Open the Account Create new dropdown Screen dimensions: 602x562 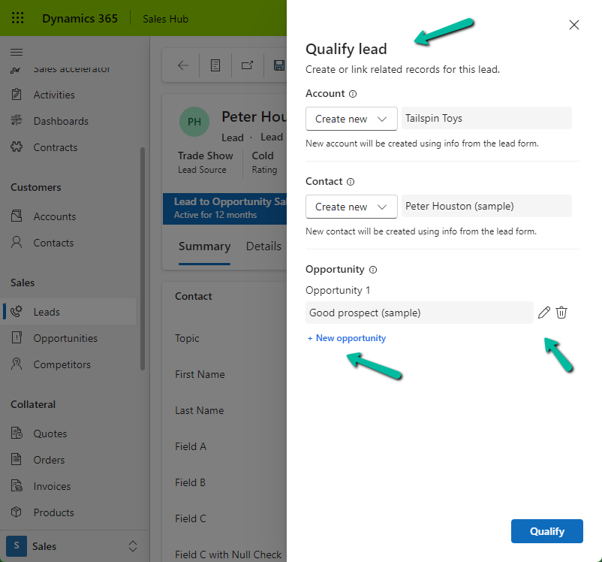point(351,119)
